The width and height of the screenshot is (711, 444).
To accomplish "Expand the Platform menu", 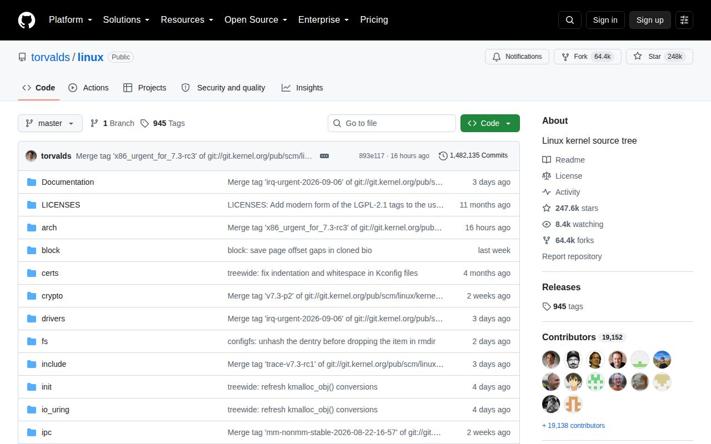I will (x=70, y=20).
